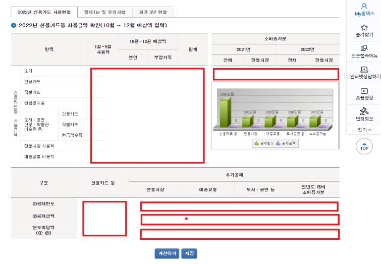381x264 pixels.
Task: Click the 직불카드 row under 소계
Action: pos(32,92)
